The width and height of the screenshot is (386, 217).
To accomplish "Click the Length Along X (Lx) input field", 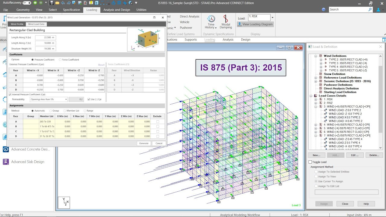I will (x=46, y=38).
